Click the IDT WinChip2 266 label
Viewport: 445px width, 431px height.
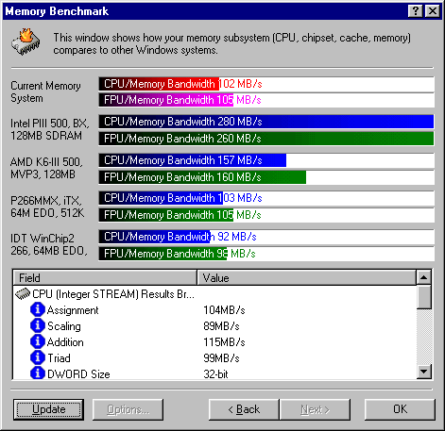pos(49,244)
